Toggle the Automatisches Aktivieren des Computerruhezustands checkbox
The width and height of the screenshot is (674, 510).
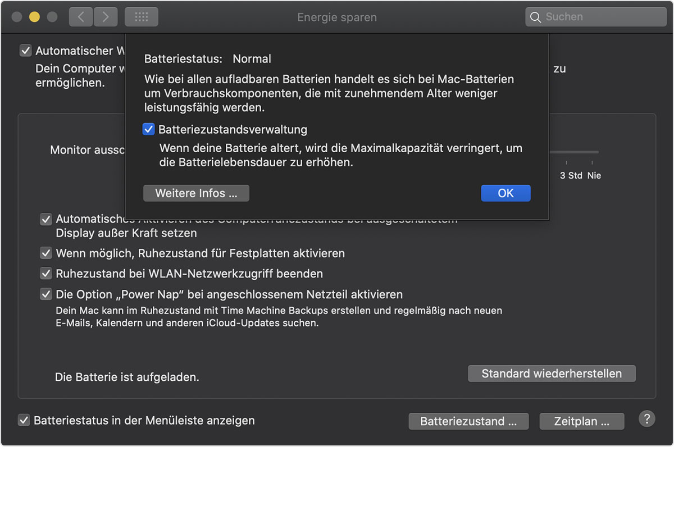coord(46,220)
